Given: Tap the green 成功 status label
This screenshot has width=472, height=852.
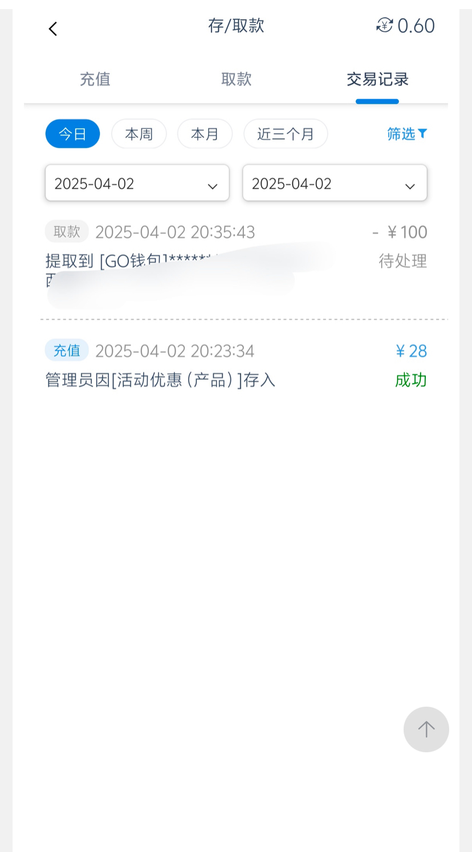Looking at the screenshot, I should tap(410, 380).
